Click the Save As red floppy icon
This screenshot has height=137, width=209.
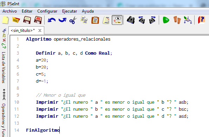[x=38, y=20]
